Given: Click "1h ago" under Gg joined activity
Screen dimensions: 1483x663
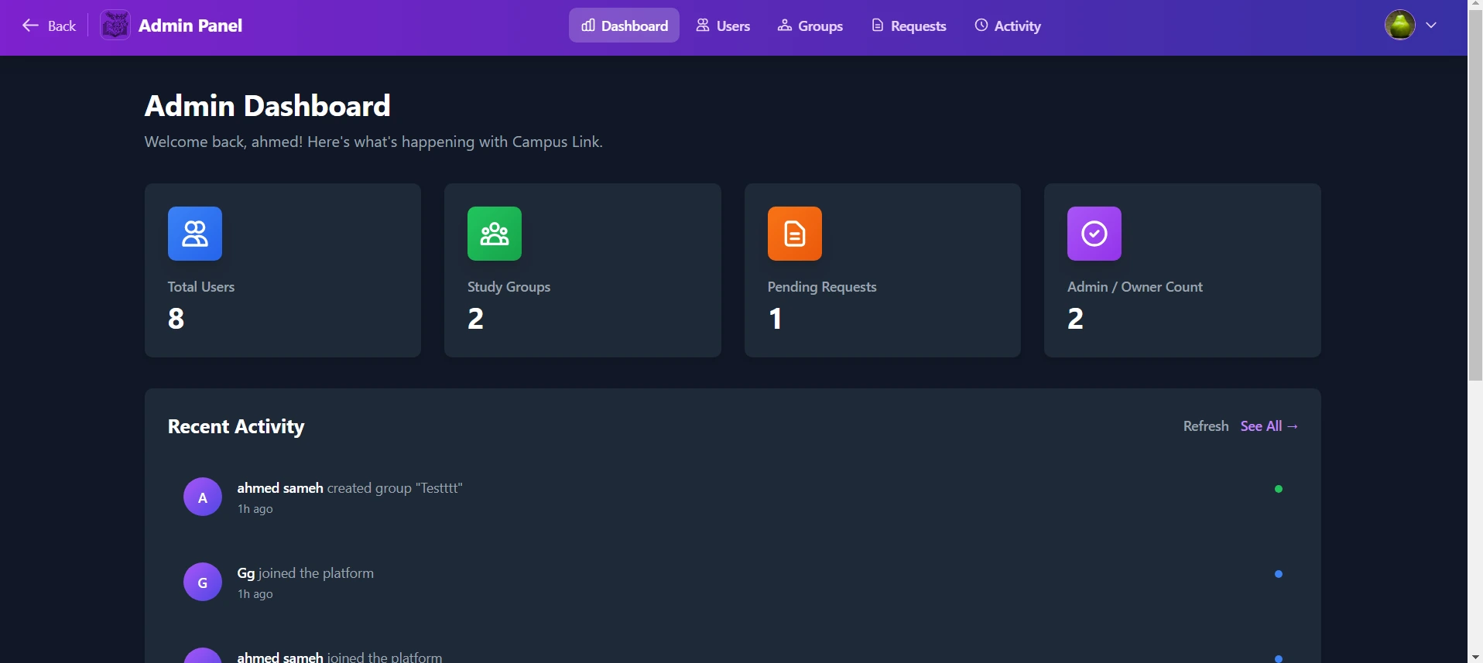Looking at the screenshot, I should click(x=255, y=594).
